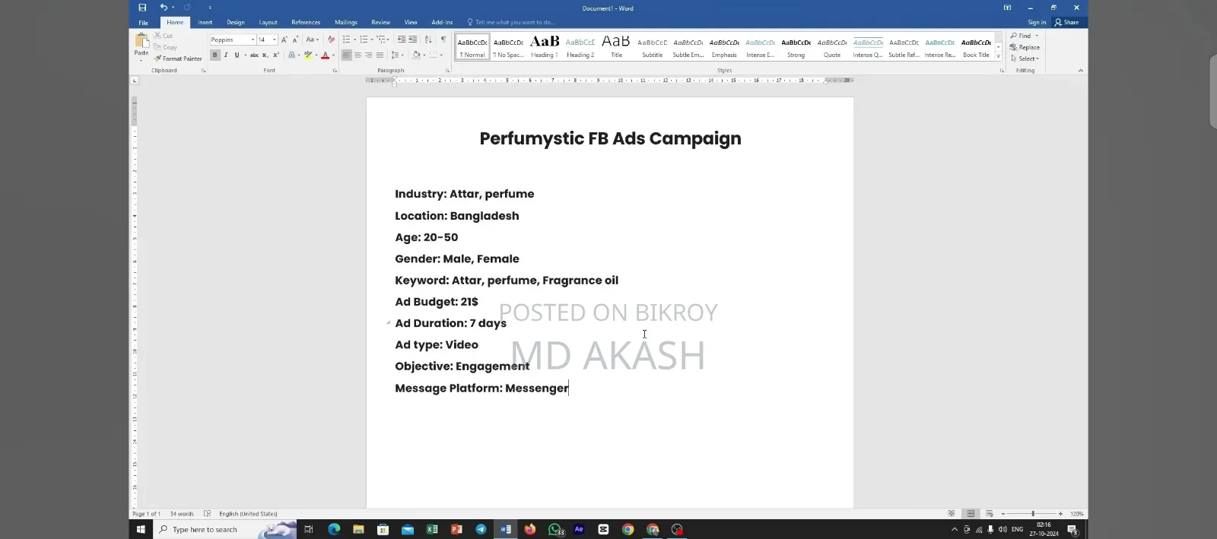
Task: Apply superscript formatting
Action: click(275, 55)
